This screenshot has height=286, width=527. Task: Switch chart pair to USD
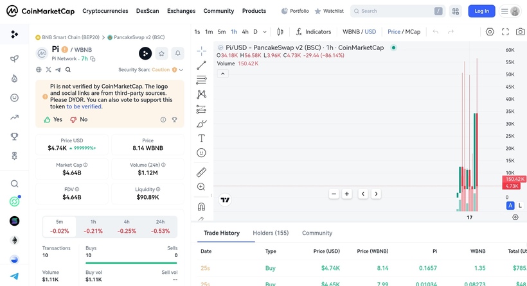(x=370, y=32)
